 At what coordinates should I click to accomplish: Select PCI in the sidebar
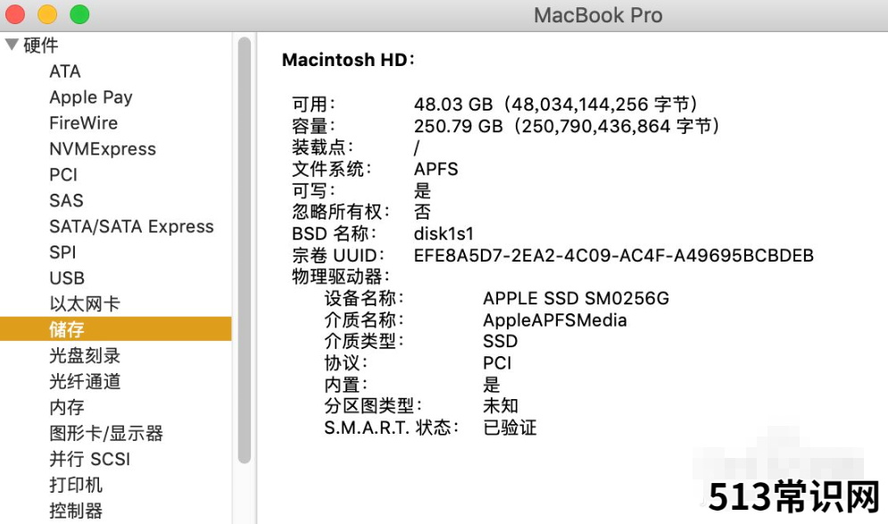(63, 174)
